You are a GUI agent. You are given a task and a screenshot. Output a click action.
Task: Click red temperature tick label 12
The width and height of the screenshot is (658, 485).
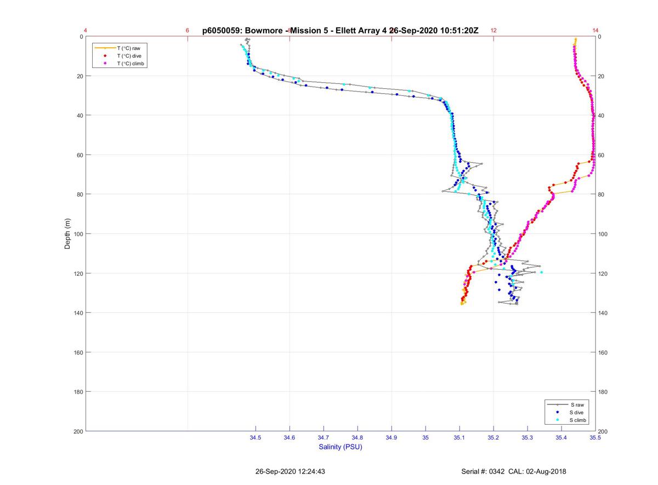[493, 31]
